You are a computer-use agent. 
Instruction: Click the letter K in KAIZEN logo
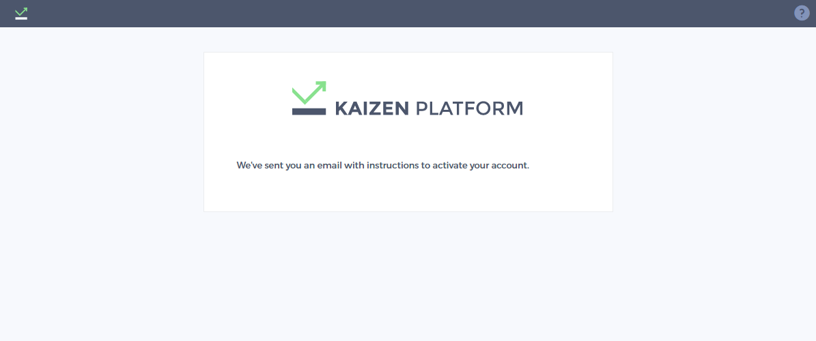(x=341, y=108)
